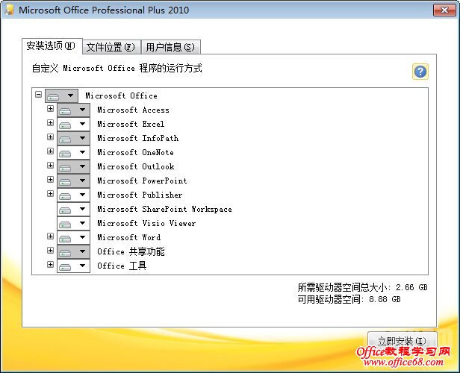Click the 所需驱动器空间总大小 2.66 GB text
Screen dimensions: 460x373
coord(363,287)
